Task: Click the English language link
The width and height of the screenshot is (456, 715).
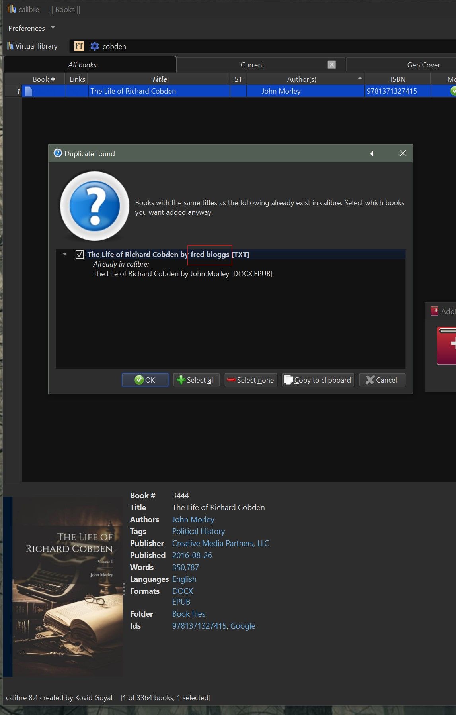Action: [184, 579]
